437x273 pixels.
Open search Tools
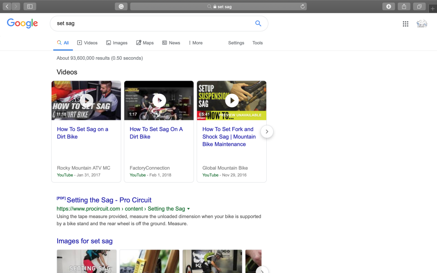[x=257, y=43]
